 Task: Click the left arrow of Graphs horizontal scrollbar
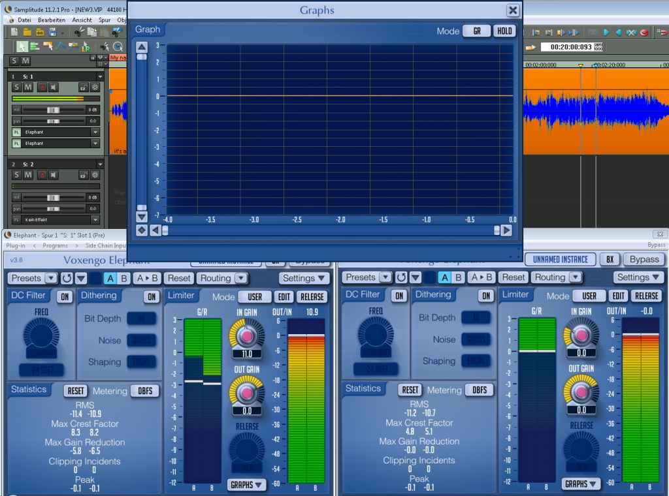point(155,230)
